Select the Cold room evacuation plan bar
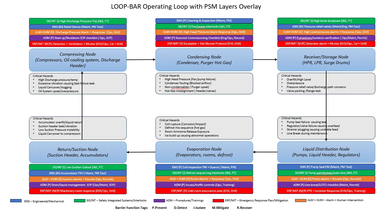The width and height of the screenshot is (378, 211). (x=204, y=191)
